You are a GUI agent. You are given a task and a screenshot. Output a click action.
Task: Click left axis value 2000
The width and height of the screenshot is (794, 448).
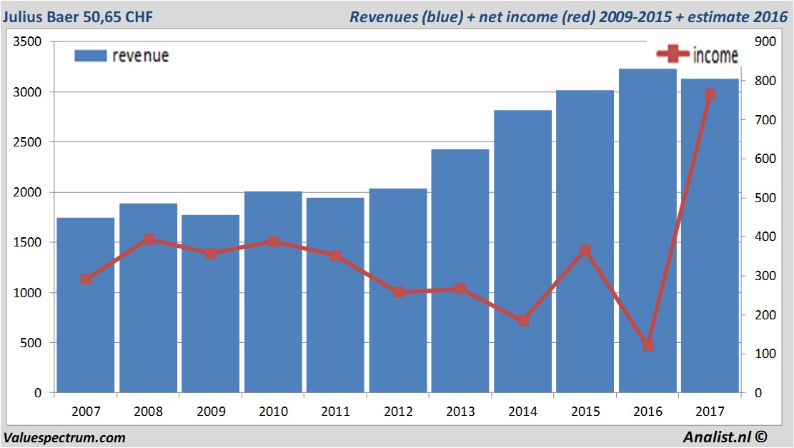click(27, 192)
